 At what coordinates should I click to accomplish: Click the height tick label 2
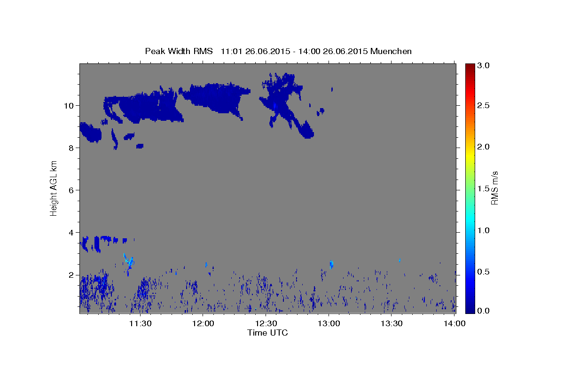(x=71, y=274)
